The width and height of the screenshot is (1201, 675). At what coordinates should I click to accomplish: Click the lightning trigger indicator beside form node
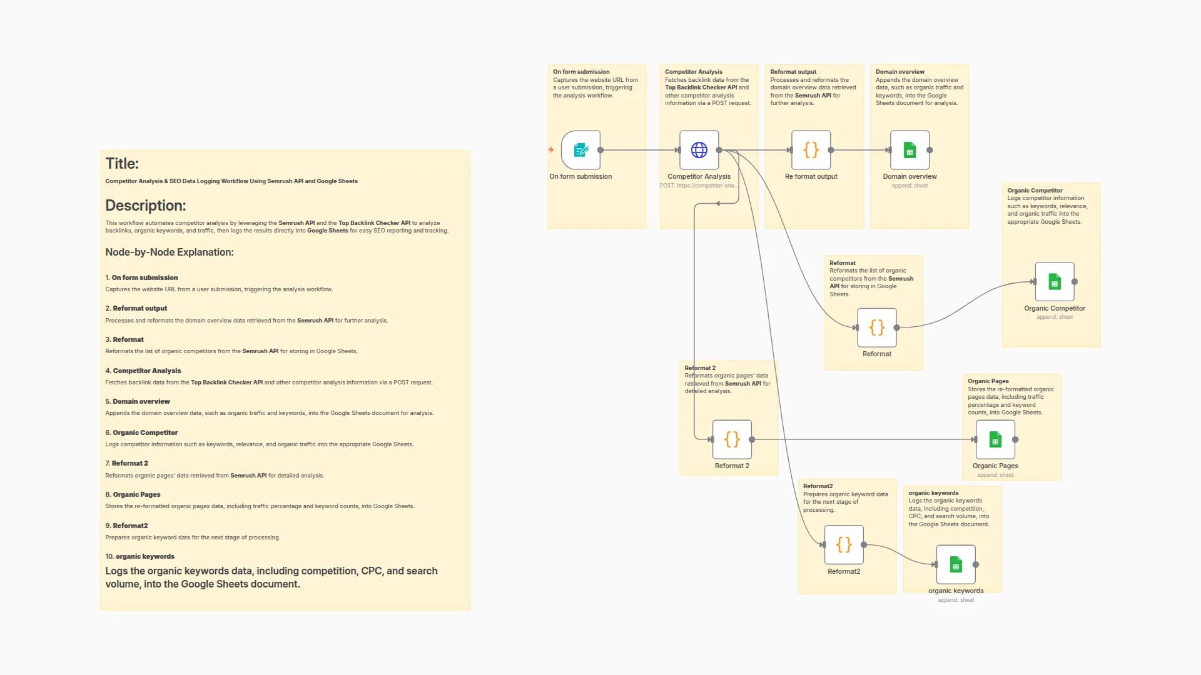pos(551,150)
